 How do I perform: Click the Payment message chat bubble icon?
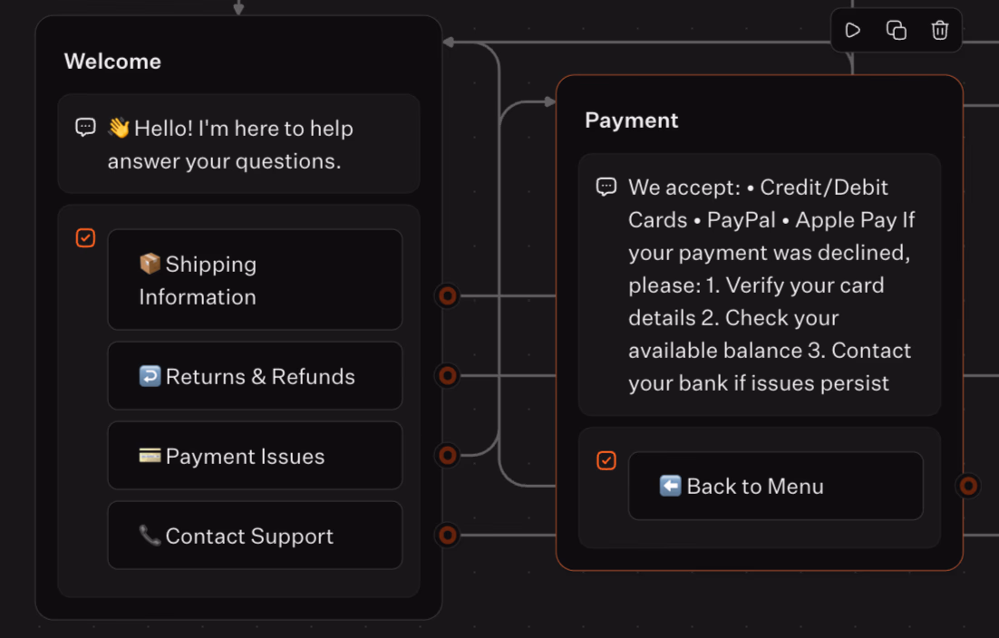pyautogui.click(x=606, y=187)
